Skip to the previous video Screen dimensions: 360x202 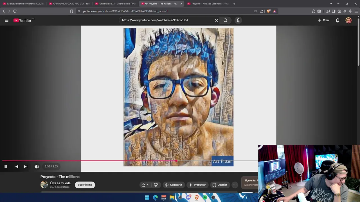pos(16,166)
